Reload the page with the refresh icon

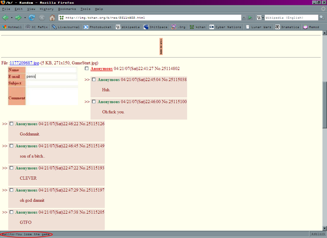pos(32,18)
